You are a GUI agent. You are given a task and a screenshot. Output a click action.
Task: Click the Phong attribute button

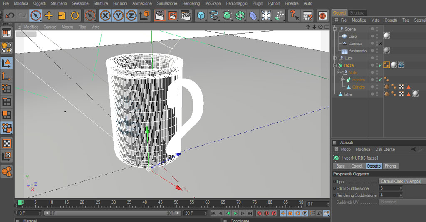coord(390,166)
